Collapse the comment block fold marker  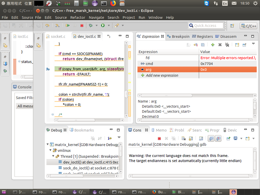53,114
